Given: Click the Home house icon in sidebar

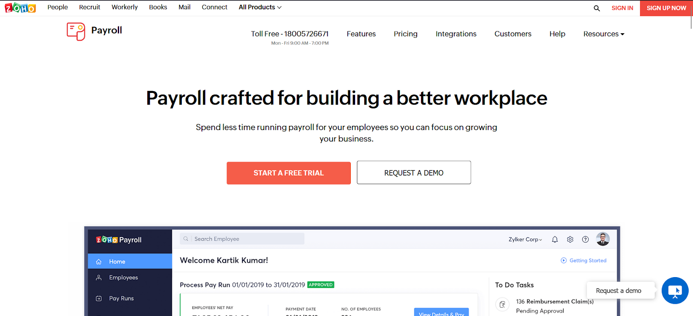Looking at the screenshot, I should click(x=99, y=262).
